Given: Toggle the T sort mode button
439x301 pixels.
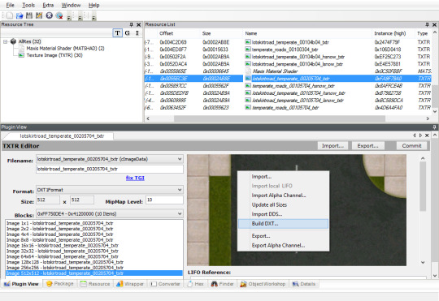Looking at the screenshot, I should click(117, 33).
